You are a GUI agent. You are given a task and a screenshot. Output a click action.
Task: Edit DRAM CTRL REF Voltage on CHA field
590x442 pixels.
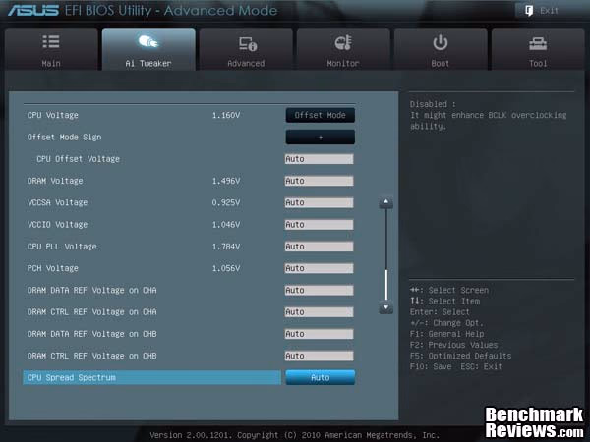point(319,312)
